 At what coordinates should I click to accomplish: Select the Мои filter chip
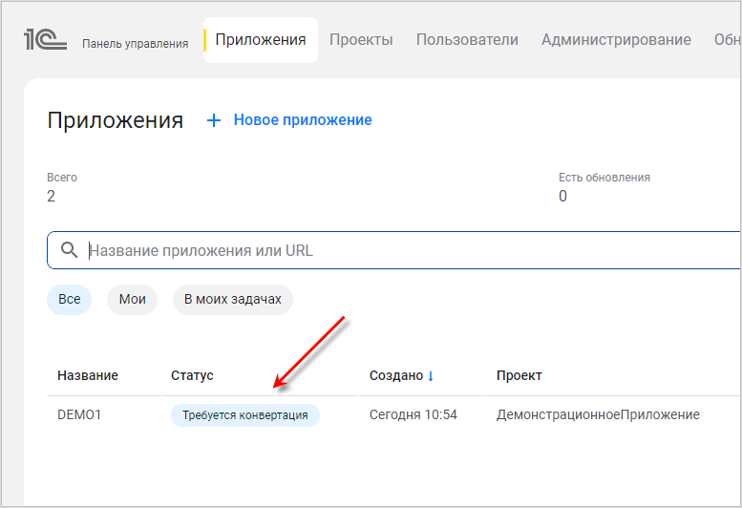coord(132,300)
